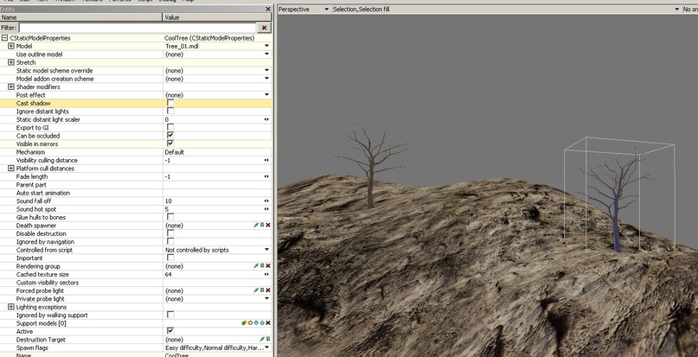Screen dimensions: 698x357
Task: Tick Ignored by navigation
Action: click(x=170, y=242)
